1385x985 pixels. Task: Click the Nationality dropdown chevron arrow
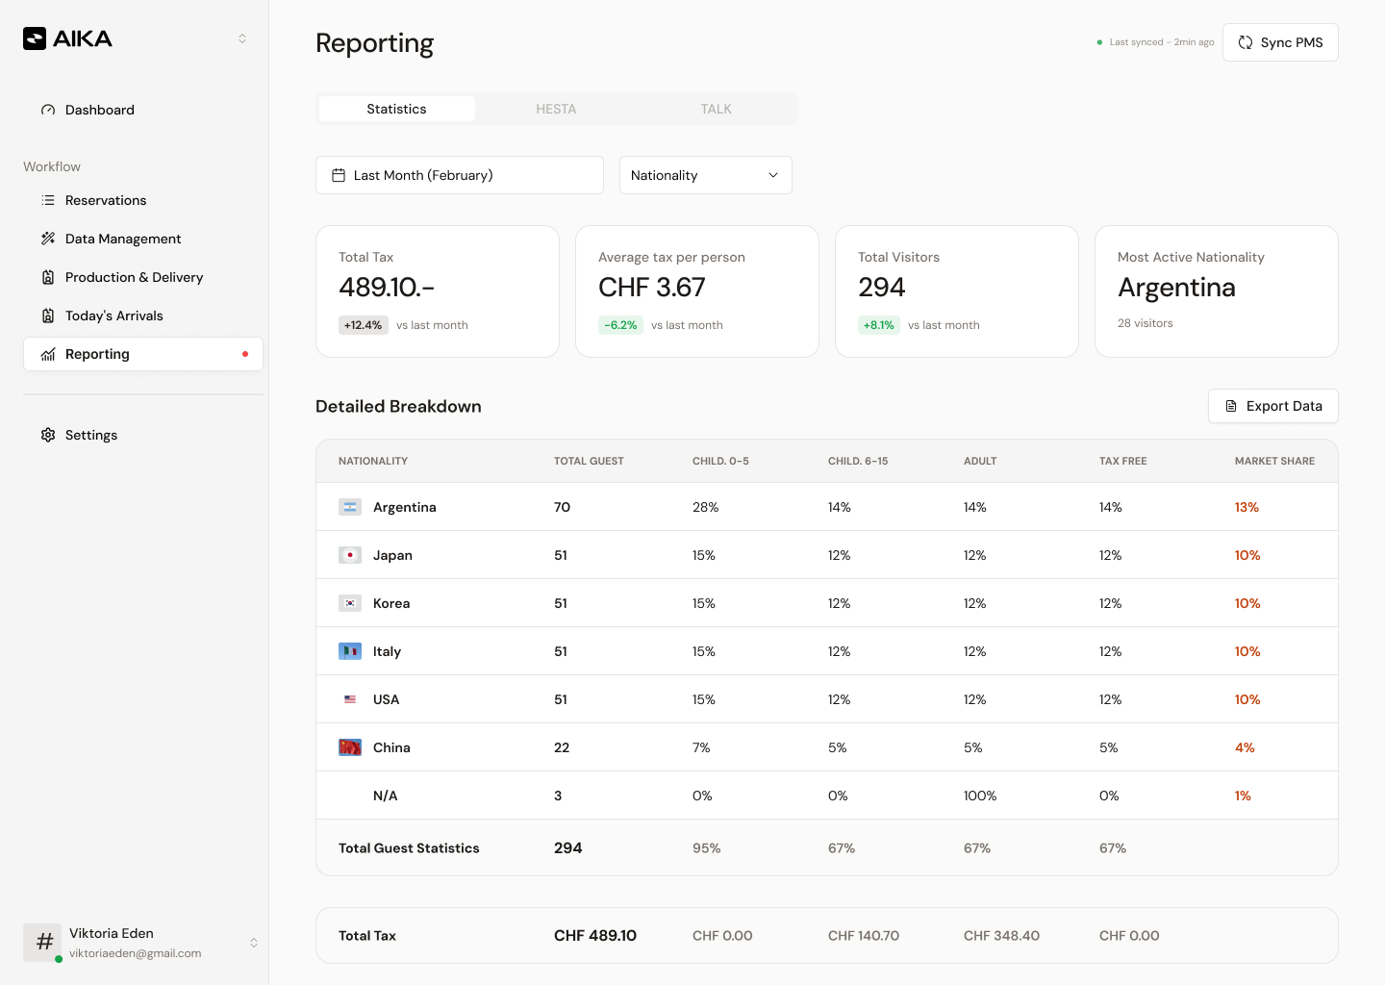click(x=773, y=175)
